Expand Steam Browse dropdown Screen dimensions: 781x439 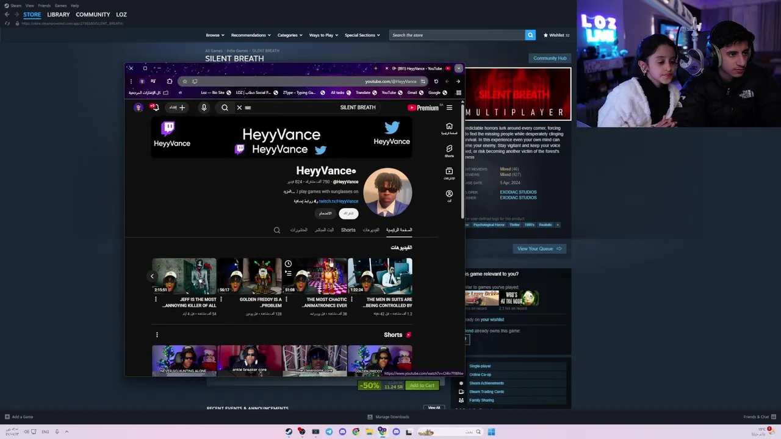(x=215, y=35)
